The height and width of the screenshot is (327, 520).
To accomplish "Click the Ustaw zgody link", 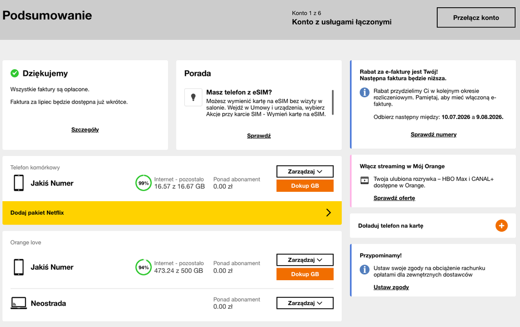I will pyautogui.click(x=391, y=287).
